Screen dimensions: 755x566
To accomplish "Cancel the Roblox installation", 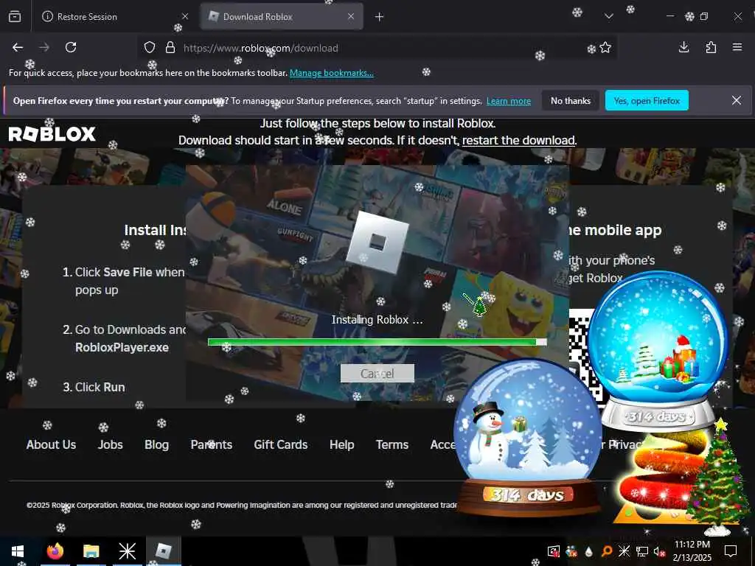I will (377, 374).
